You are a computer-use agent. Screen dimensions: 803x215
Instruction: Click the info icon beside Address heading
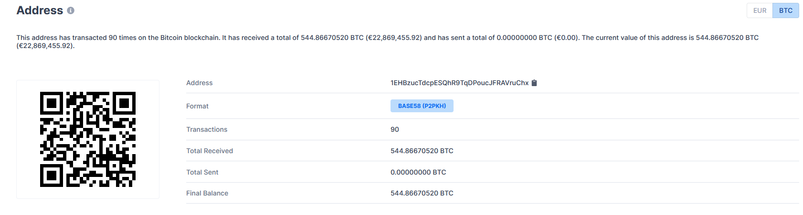pos(71,10)
